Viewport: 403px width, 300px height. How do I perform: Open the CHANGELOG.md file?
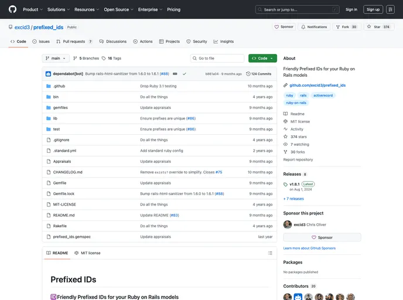click(67, 172)
